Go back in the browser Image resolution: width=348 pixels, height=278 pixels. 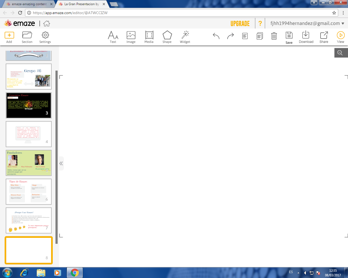pos(5,13)
